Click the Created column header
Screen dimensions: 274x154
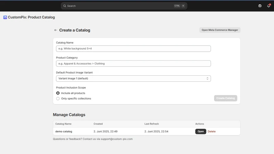coord(98,124)
